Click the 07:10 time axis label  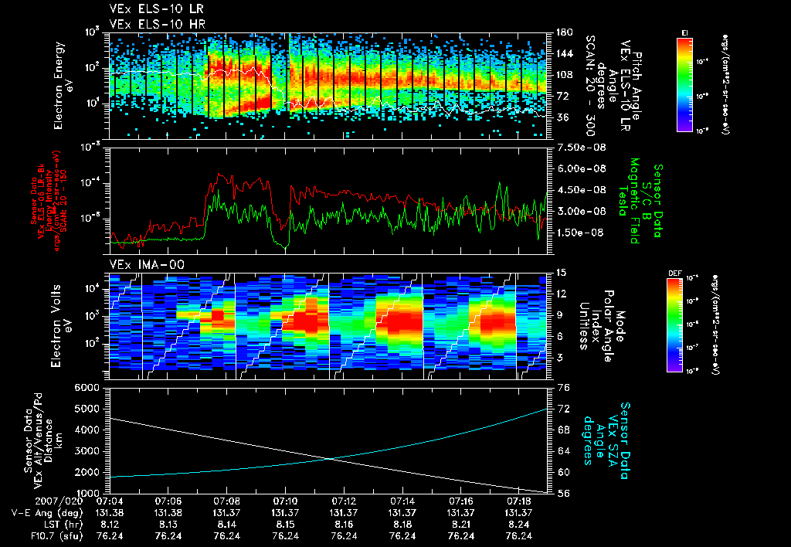[285, 502]
